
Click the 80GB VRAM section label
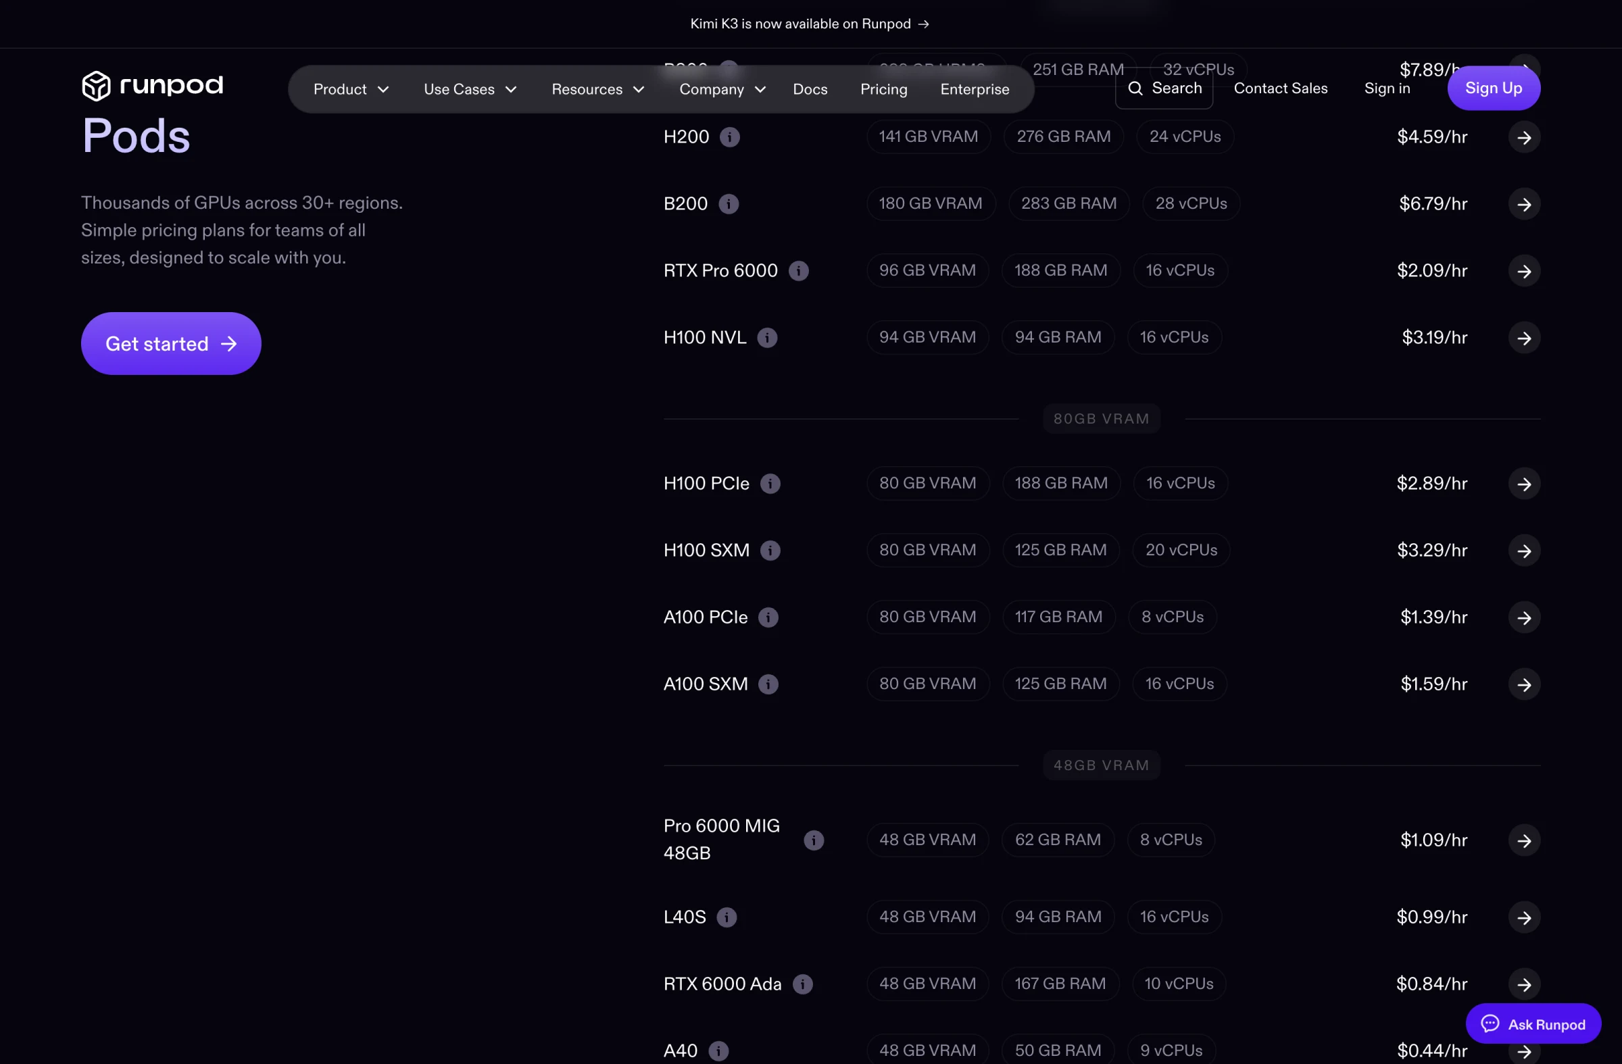1101,419
